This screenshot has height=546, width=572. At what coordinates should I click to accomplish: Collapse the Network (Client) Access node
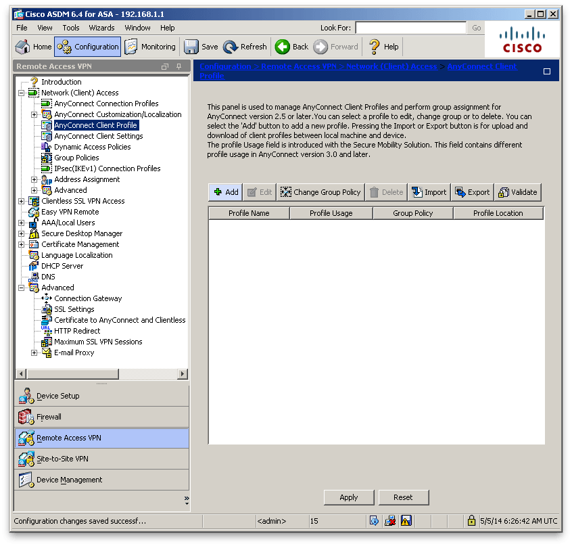coord(22,93)
